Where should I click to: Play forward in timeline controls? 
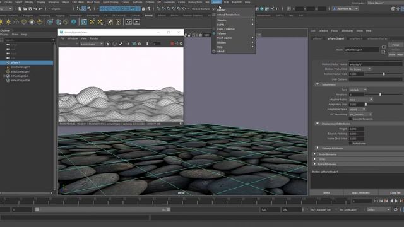[396, 201]
